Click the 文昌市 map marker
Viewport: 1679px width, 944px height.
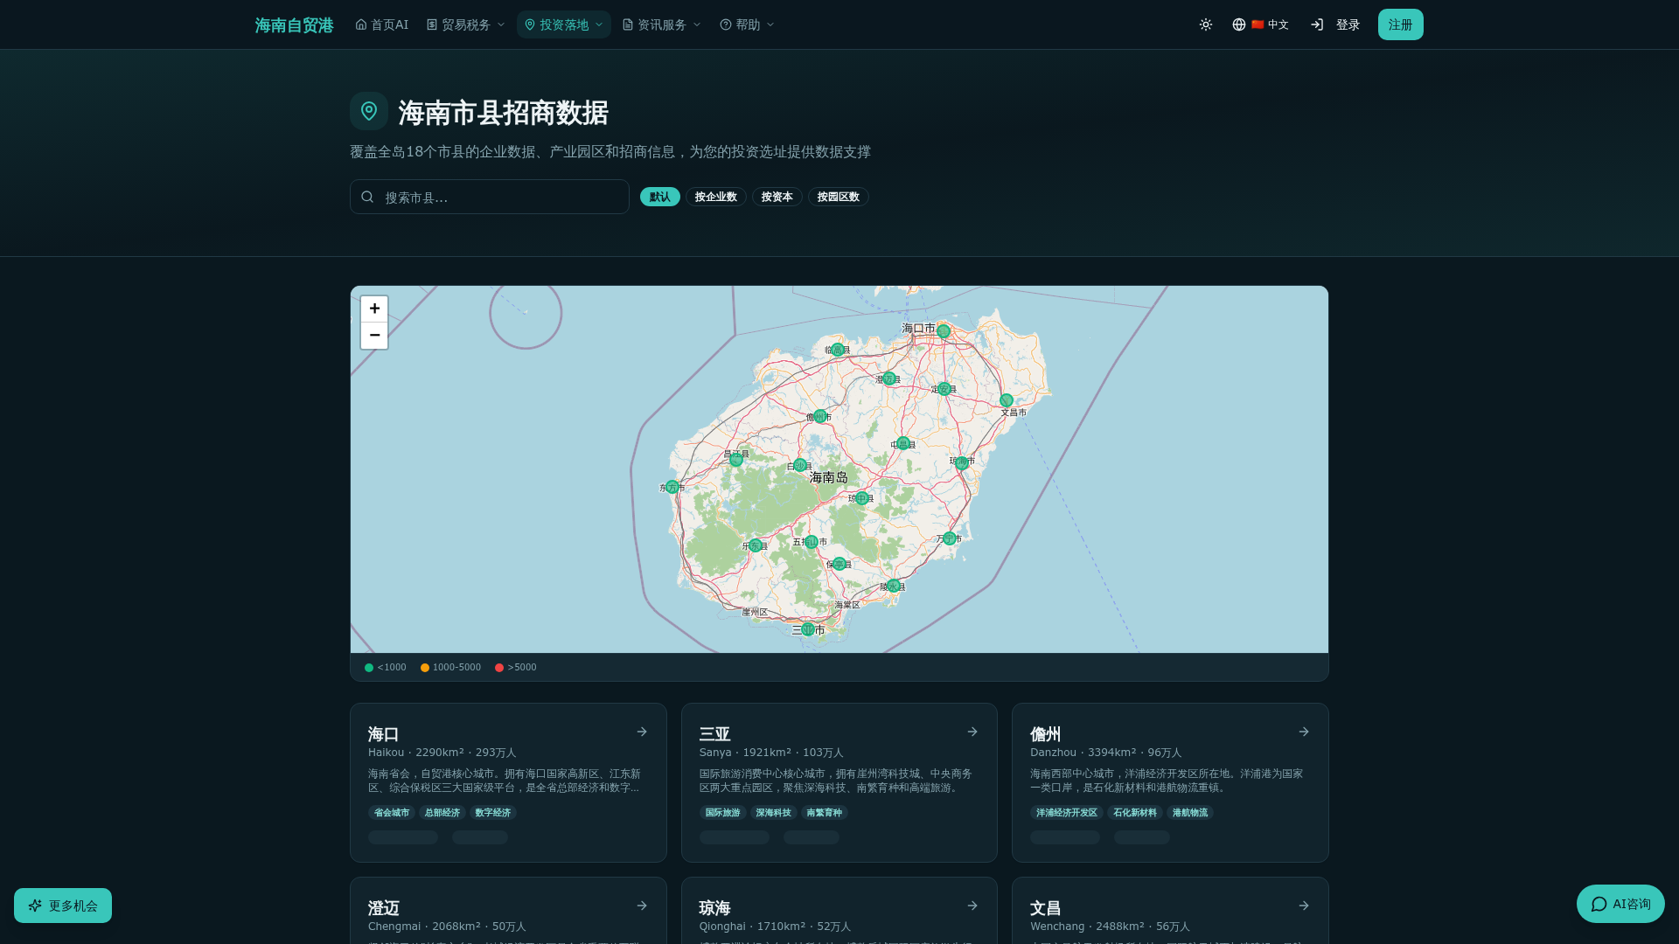click(x=1007, y=400)
